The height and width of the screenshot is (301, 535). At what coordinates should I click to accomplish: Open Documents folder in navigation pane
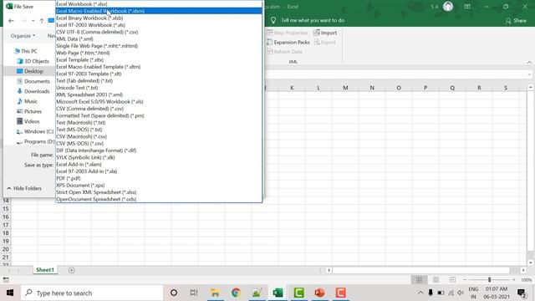[33, 81]
